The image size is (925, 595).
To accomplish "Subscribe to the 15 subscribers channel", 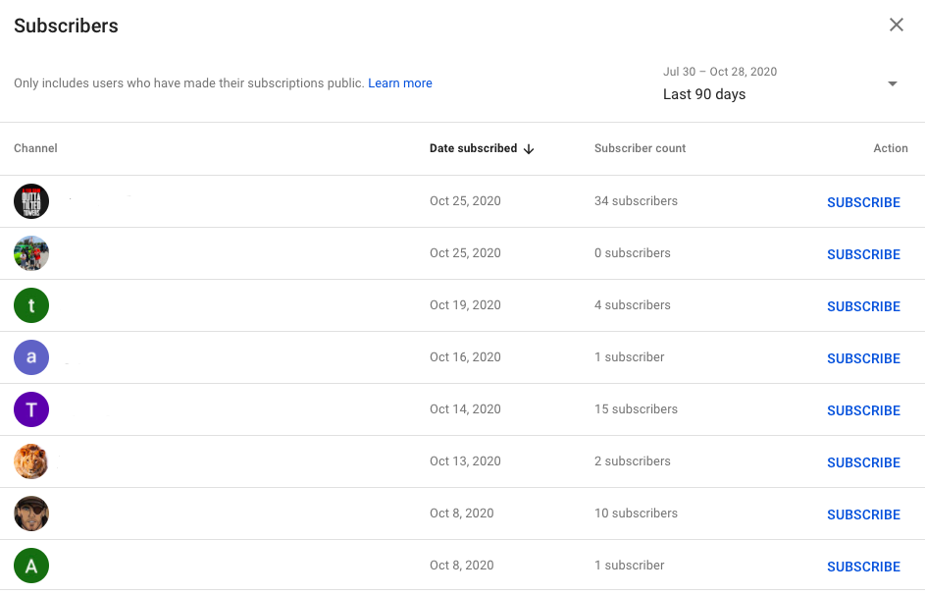I will (x=863, y=410).
